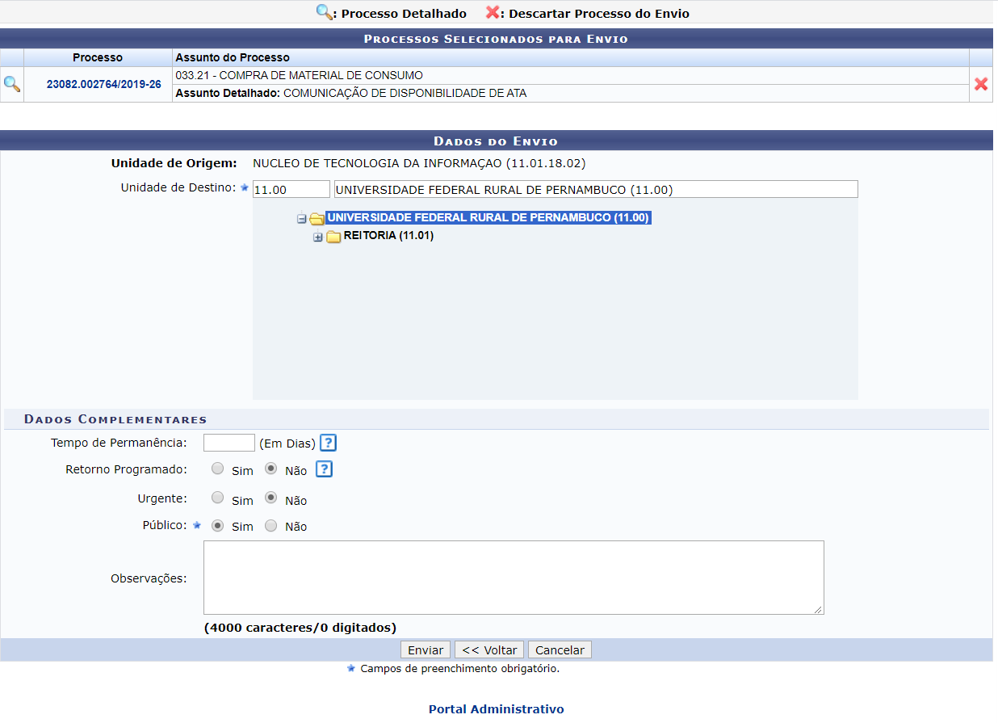Image resolution: width=998 pixels, height=723 pixels.
Task: Click the 4000 caracteres/0 digitados counter
Action: point(300,627)
